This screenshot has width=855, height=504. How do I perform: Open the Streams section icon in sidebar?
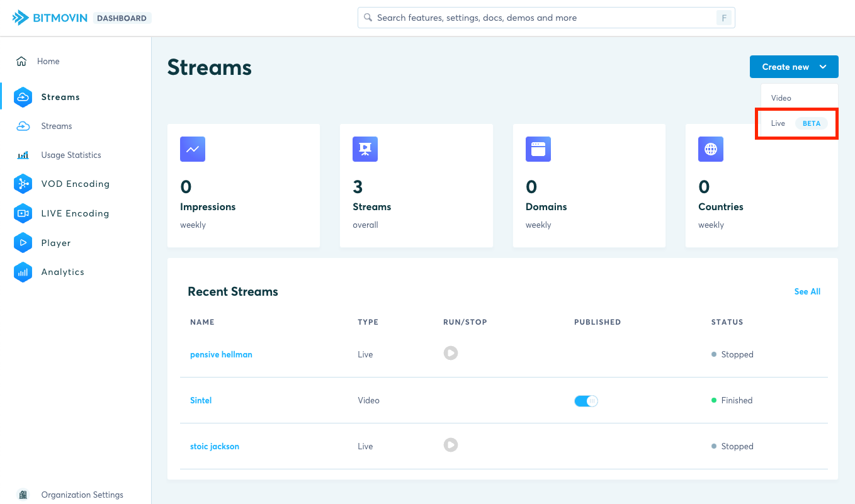[x=23, y=97]
